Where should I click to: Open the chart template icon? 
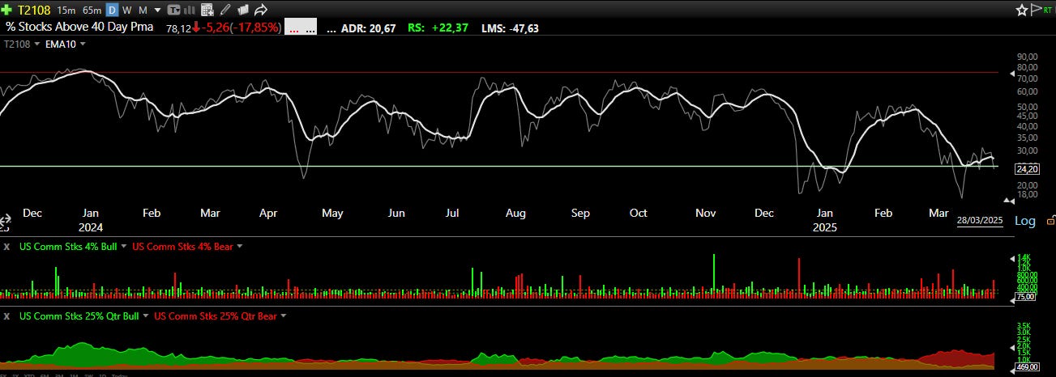pyautogui.click(x=174, y=11)
